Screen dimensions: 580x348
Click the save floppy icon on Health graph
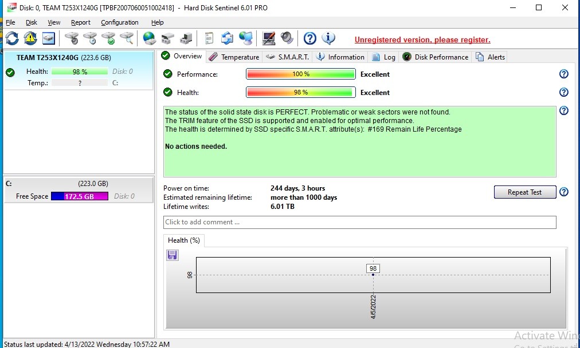coord(172,255)
